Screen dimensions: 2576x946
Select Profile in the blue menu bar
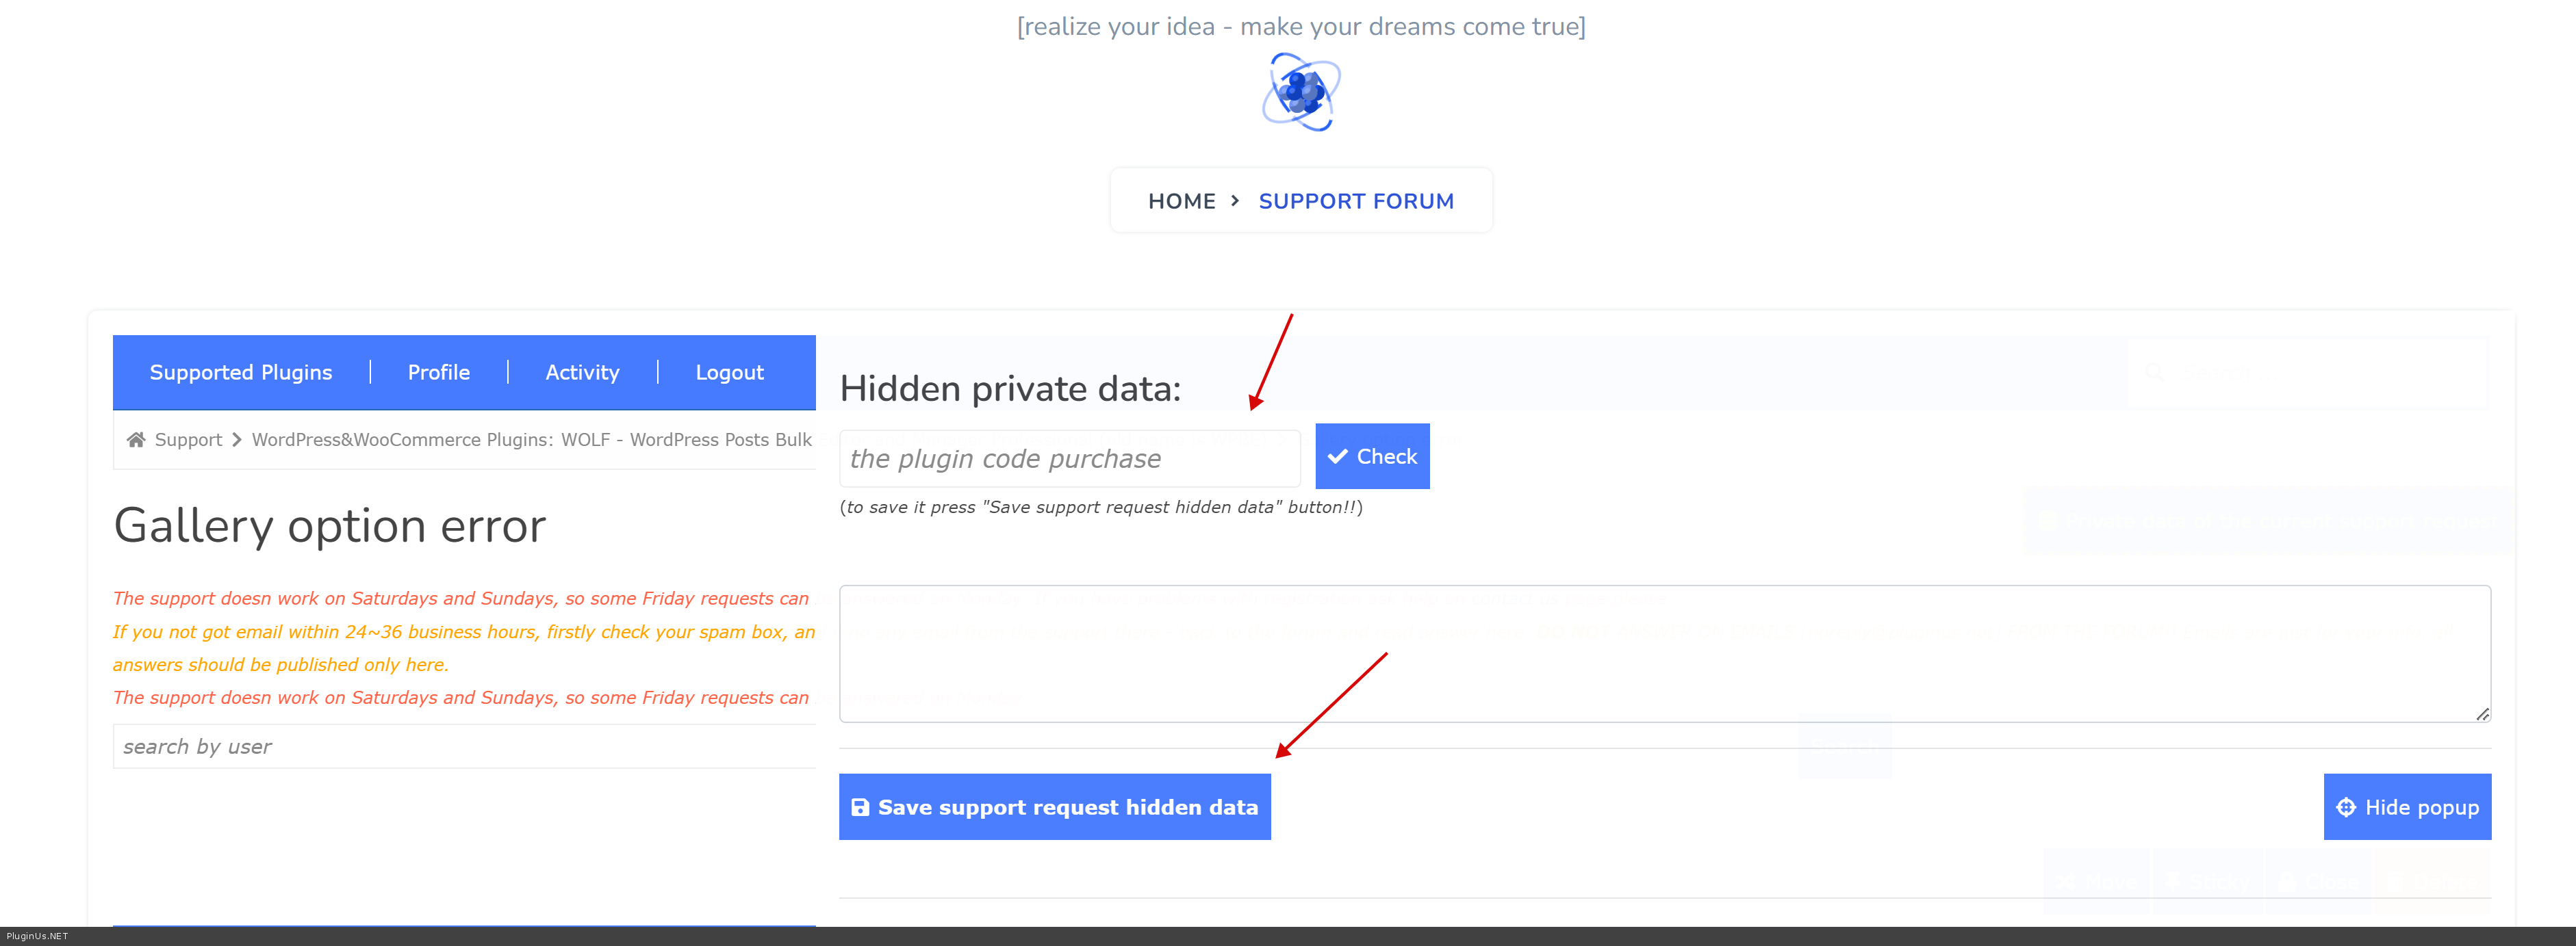(438, 373)
